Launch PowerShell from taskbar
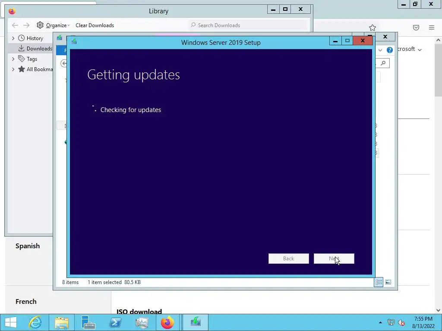Image resolution: width=442 pixels, height=331 pixels. point(115,322)
